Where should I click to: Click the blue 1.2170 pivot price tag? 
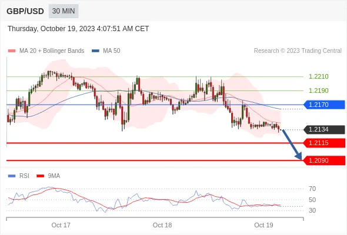325,105
